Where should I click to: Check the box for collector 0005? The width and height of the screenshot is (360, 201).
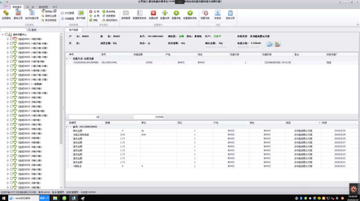coord(11,57)
